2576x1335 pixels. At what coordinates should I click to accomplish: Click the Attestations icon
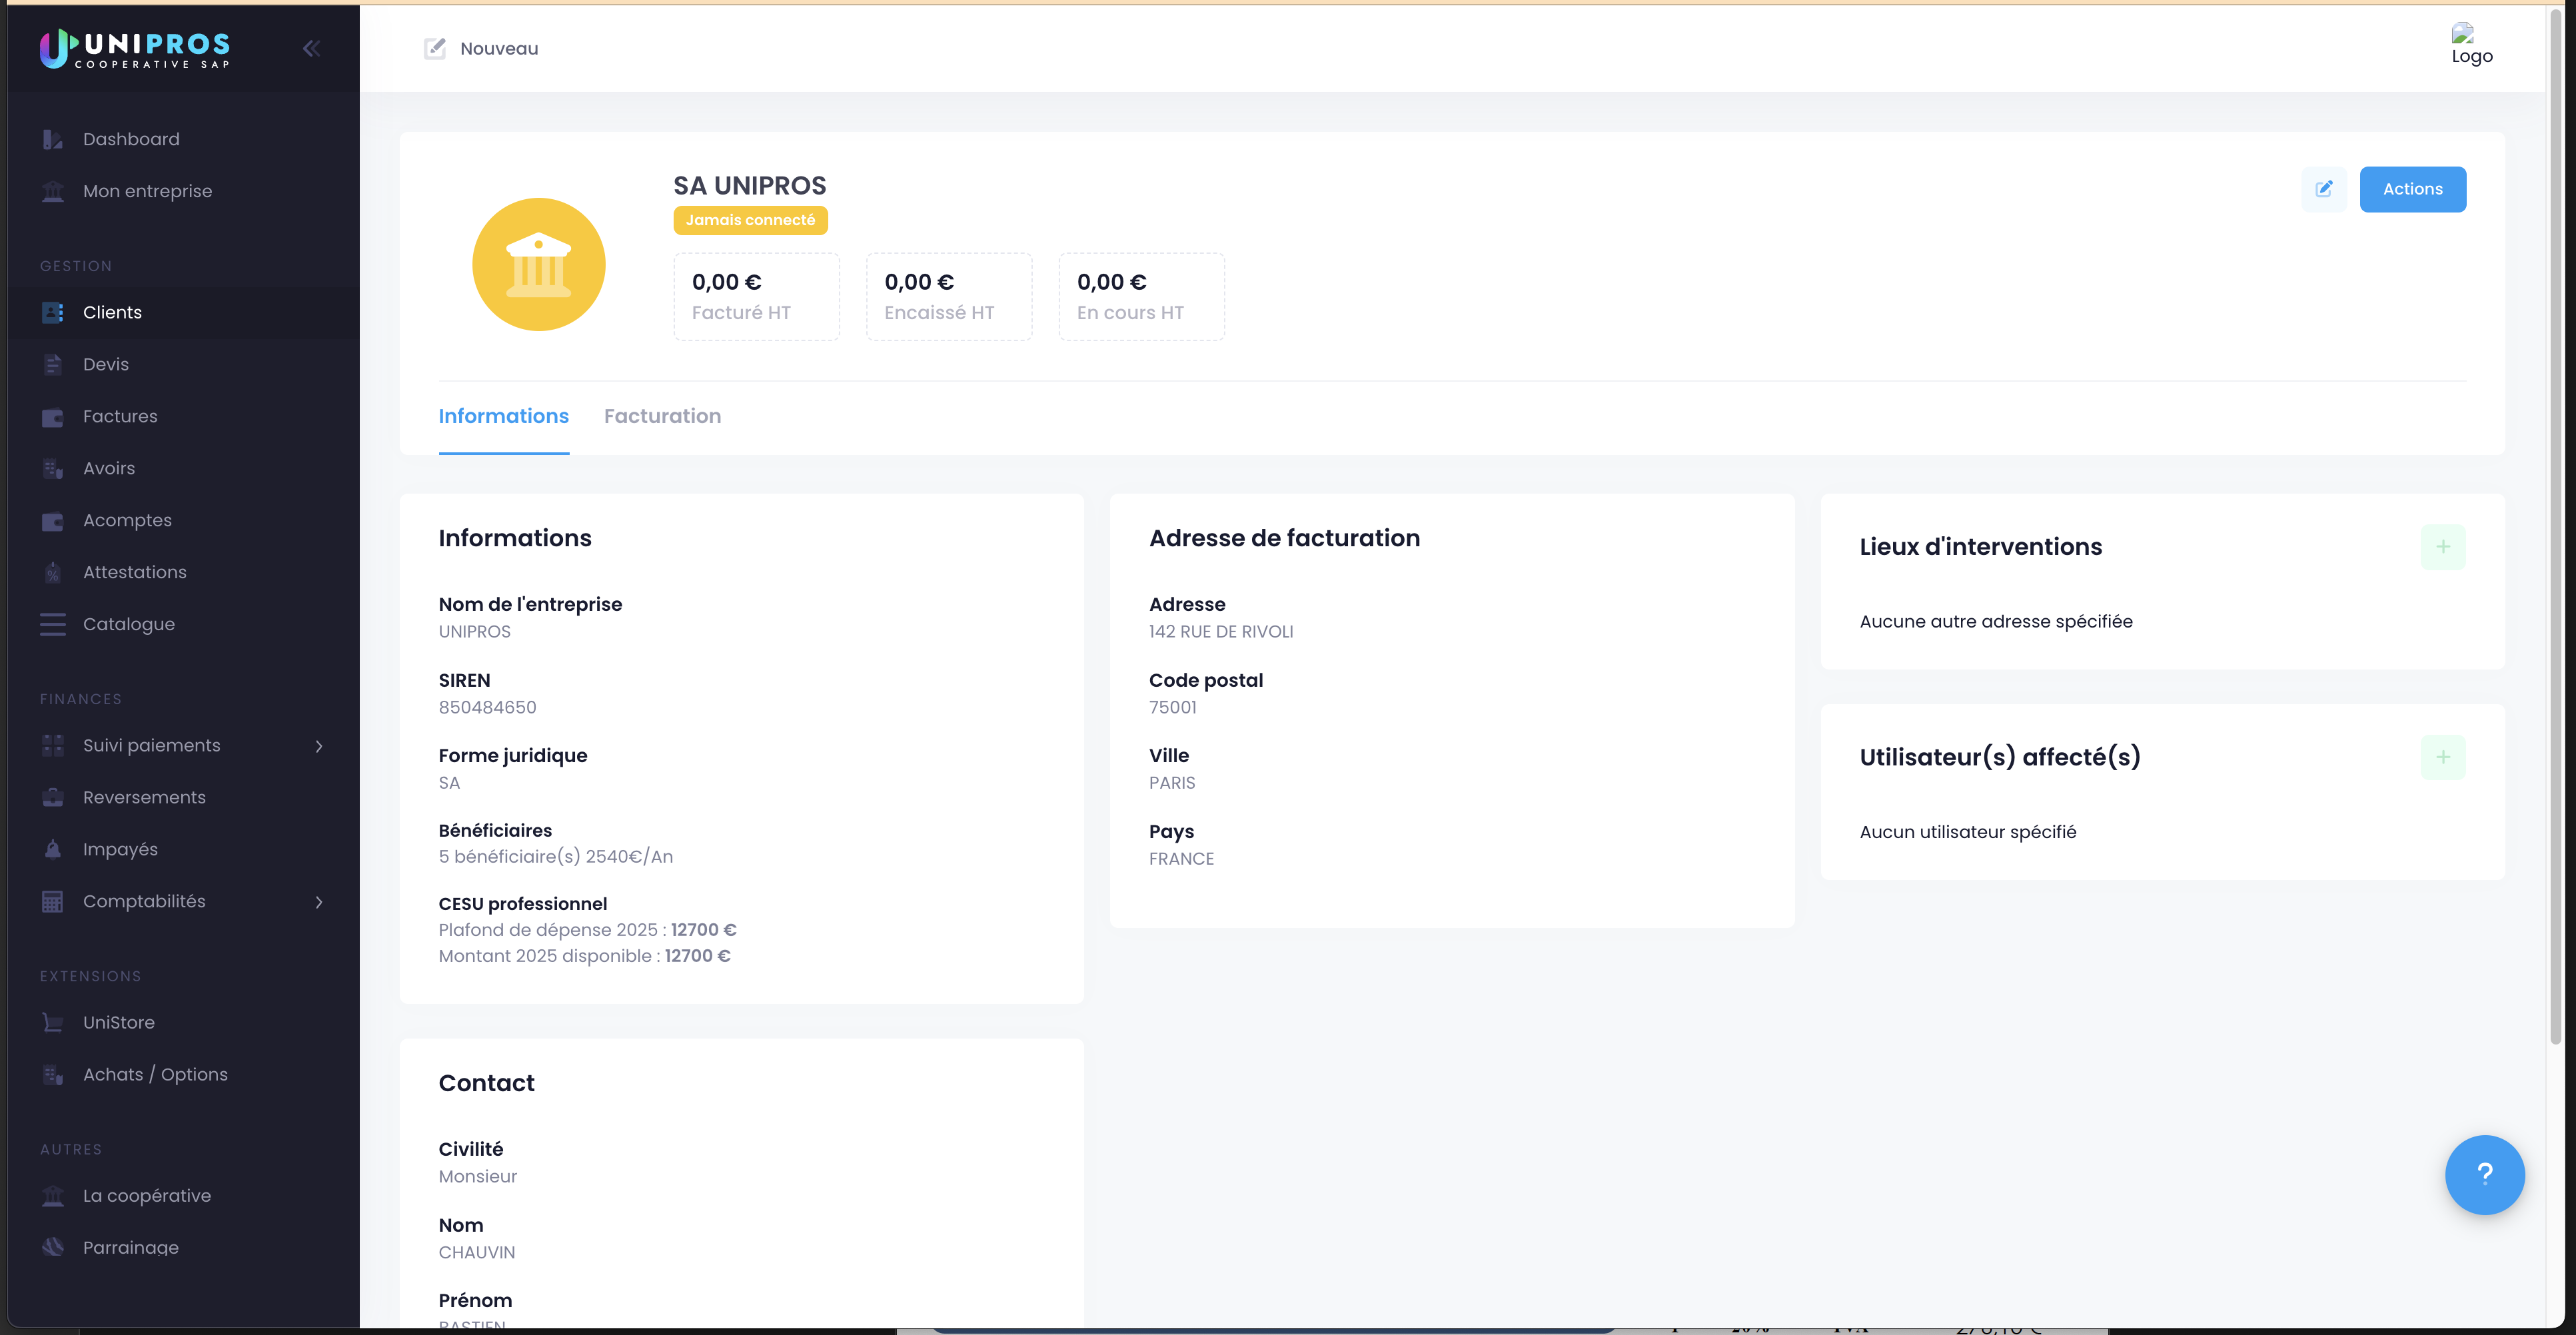tap(53, 572)
